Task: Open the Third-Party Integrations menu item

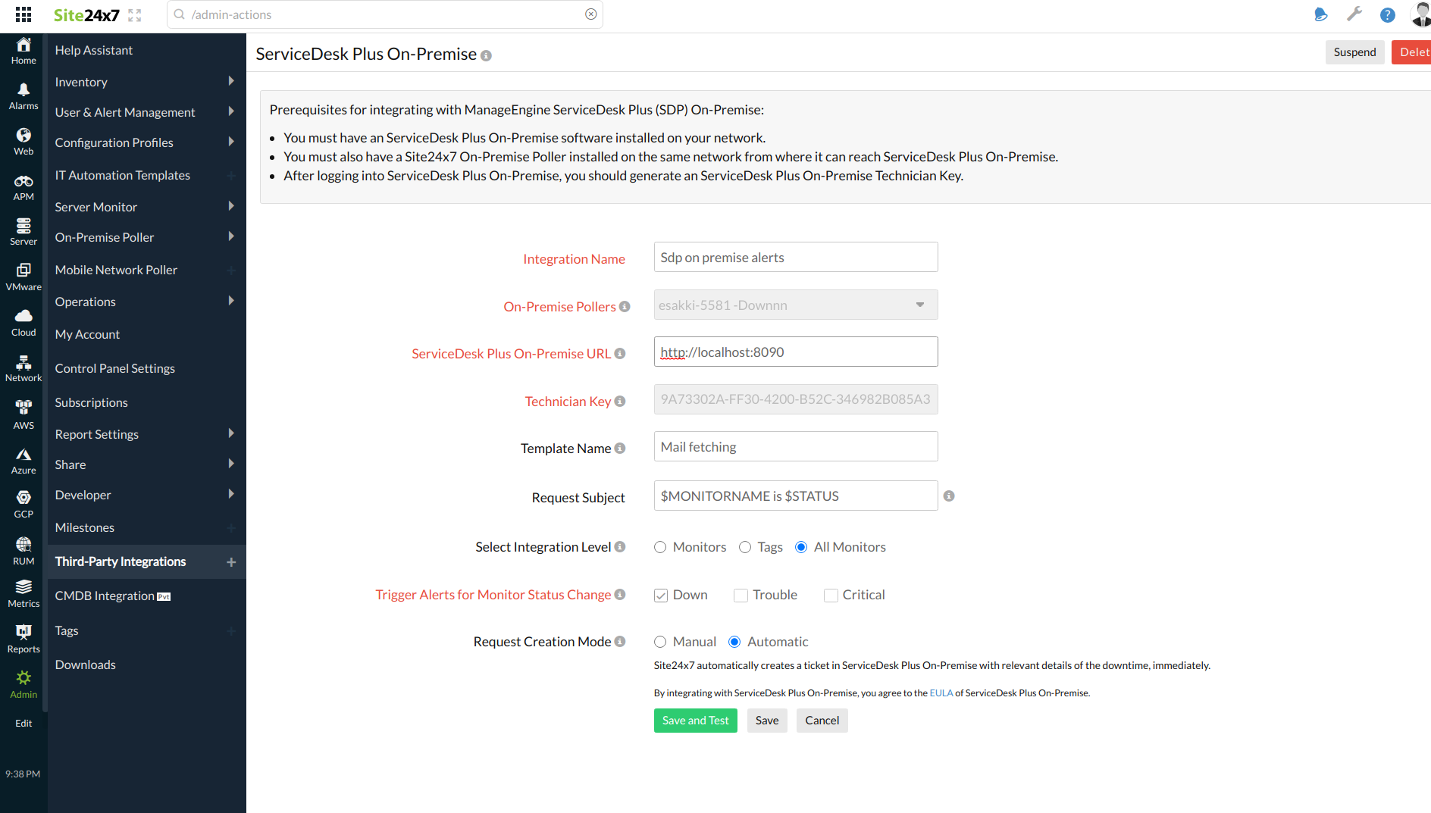Action: pyautogui.click(x=121, y=561)
